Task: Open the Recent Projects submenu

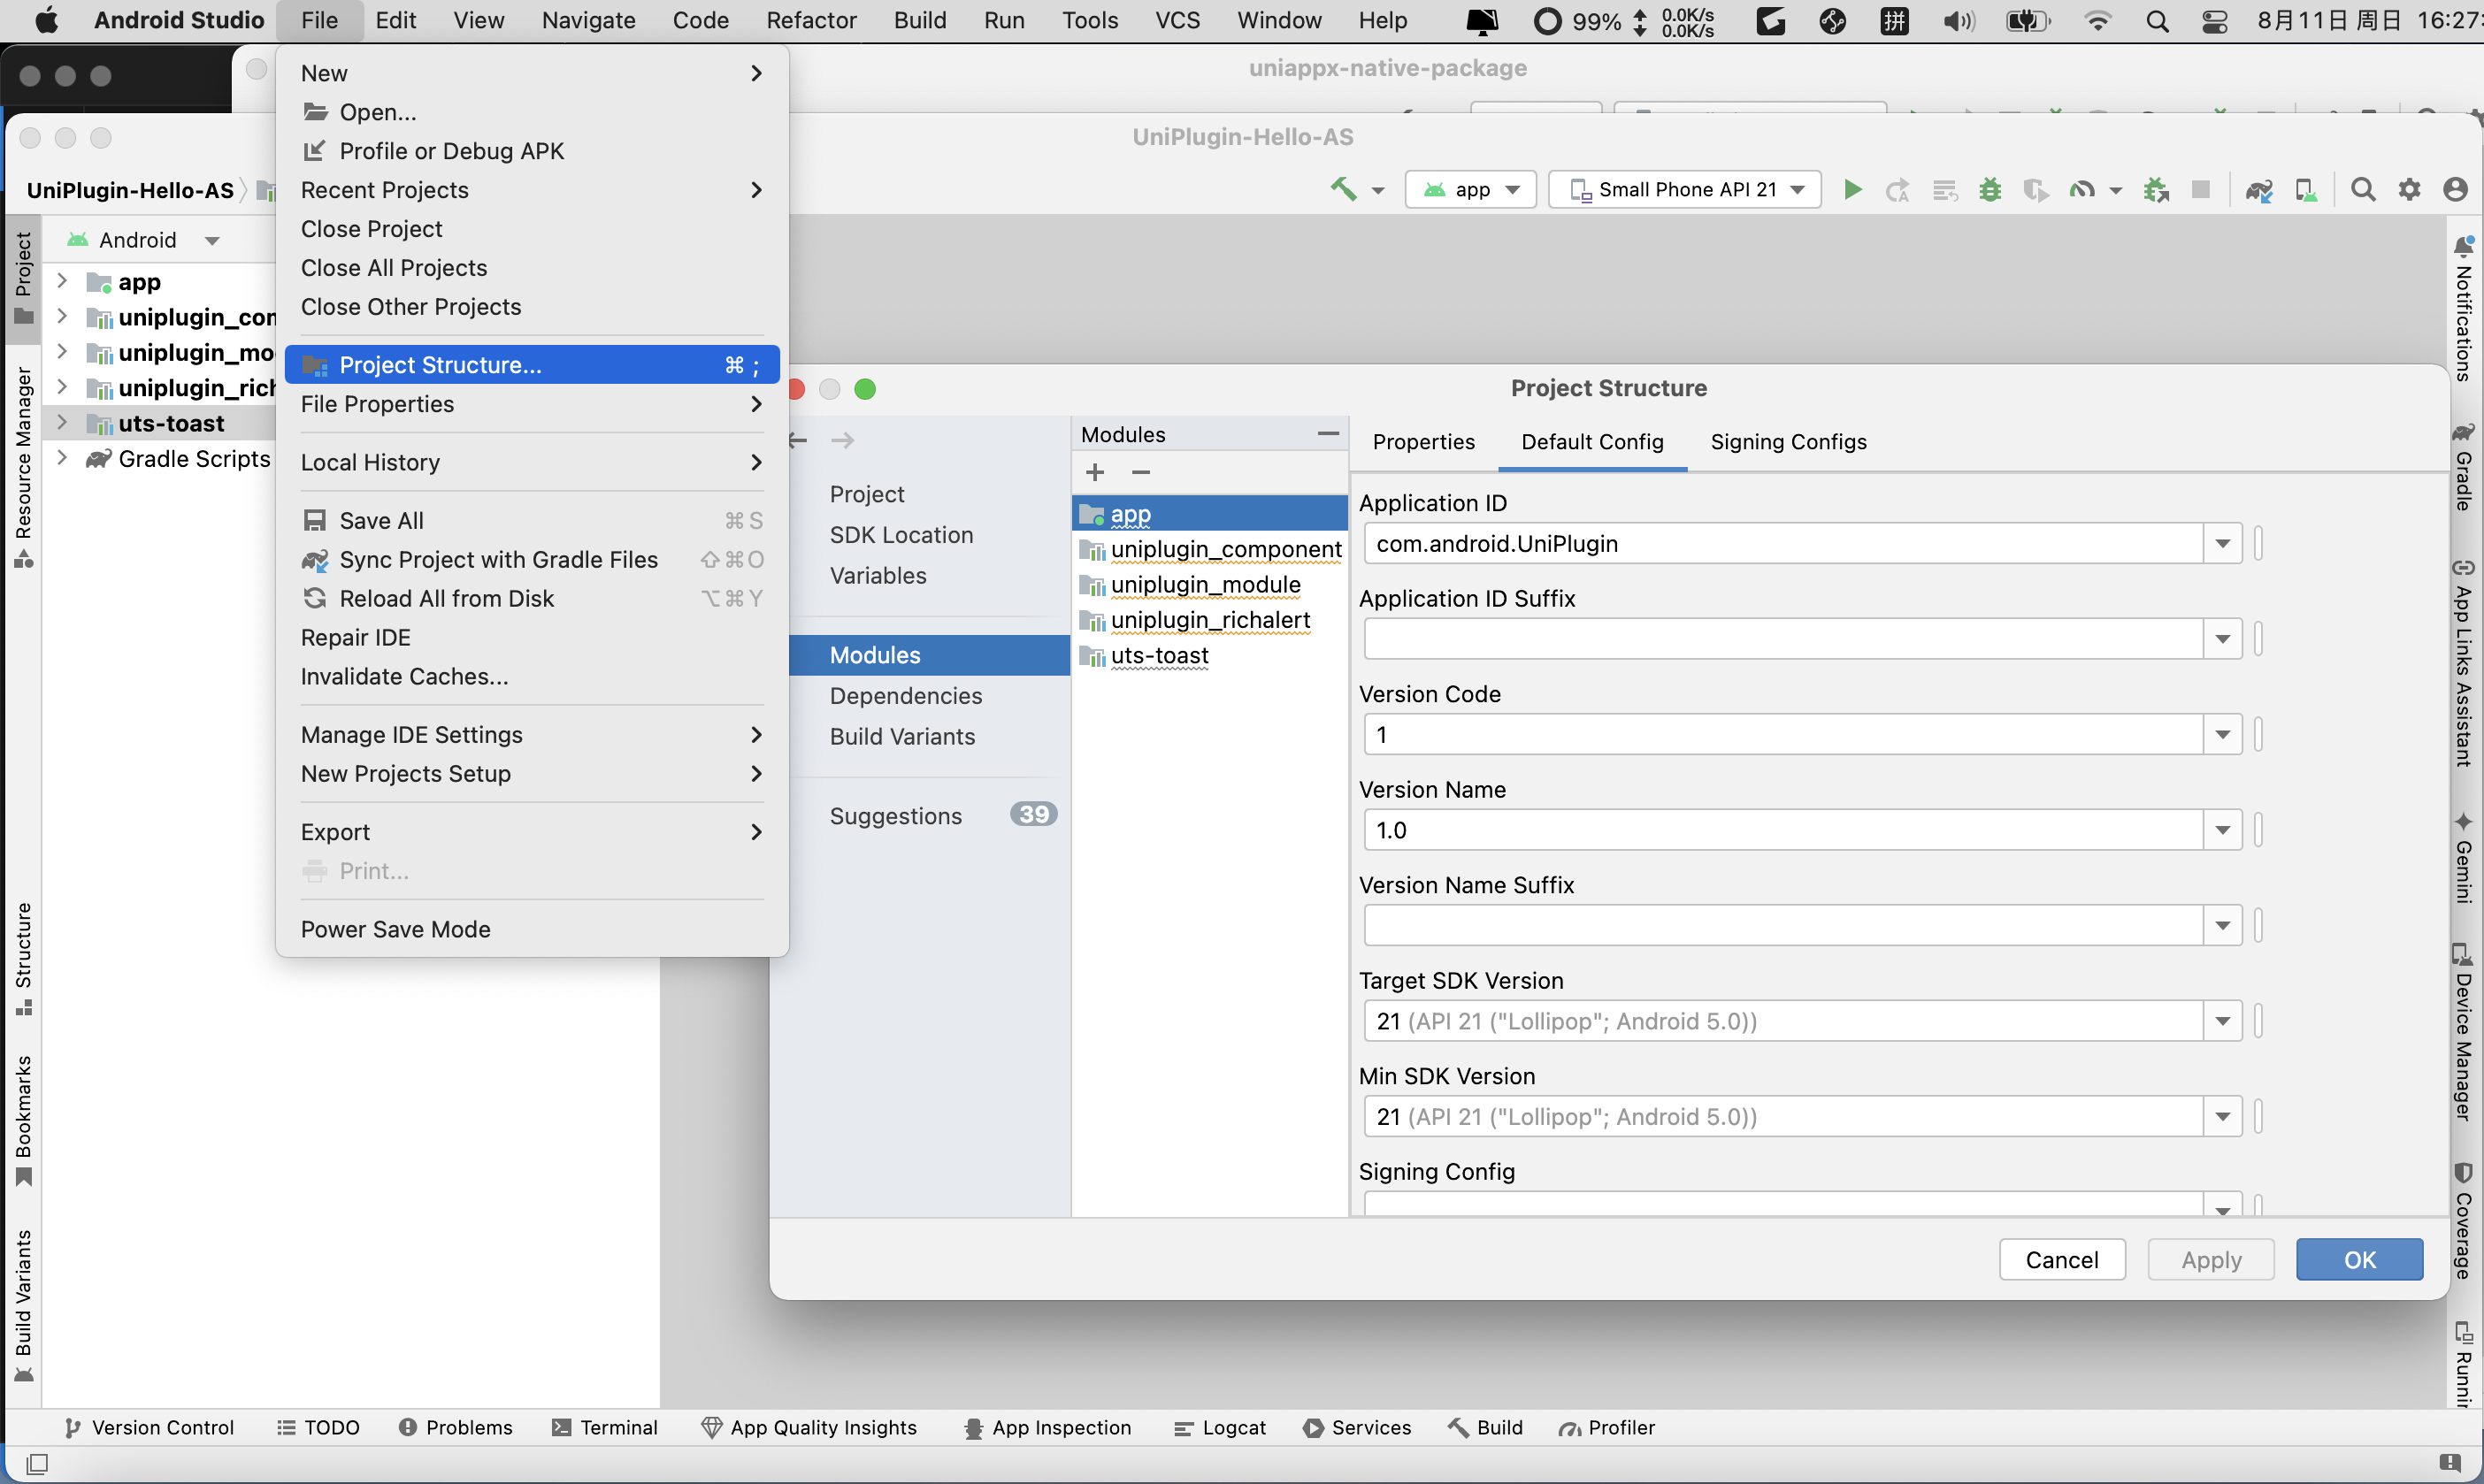Action: tap(532, 190)
